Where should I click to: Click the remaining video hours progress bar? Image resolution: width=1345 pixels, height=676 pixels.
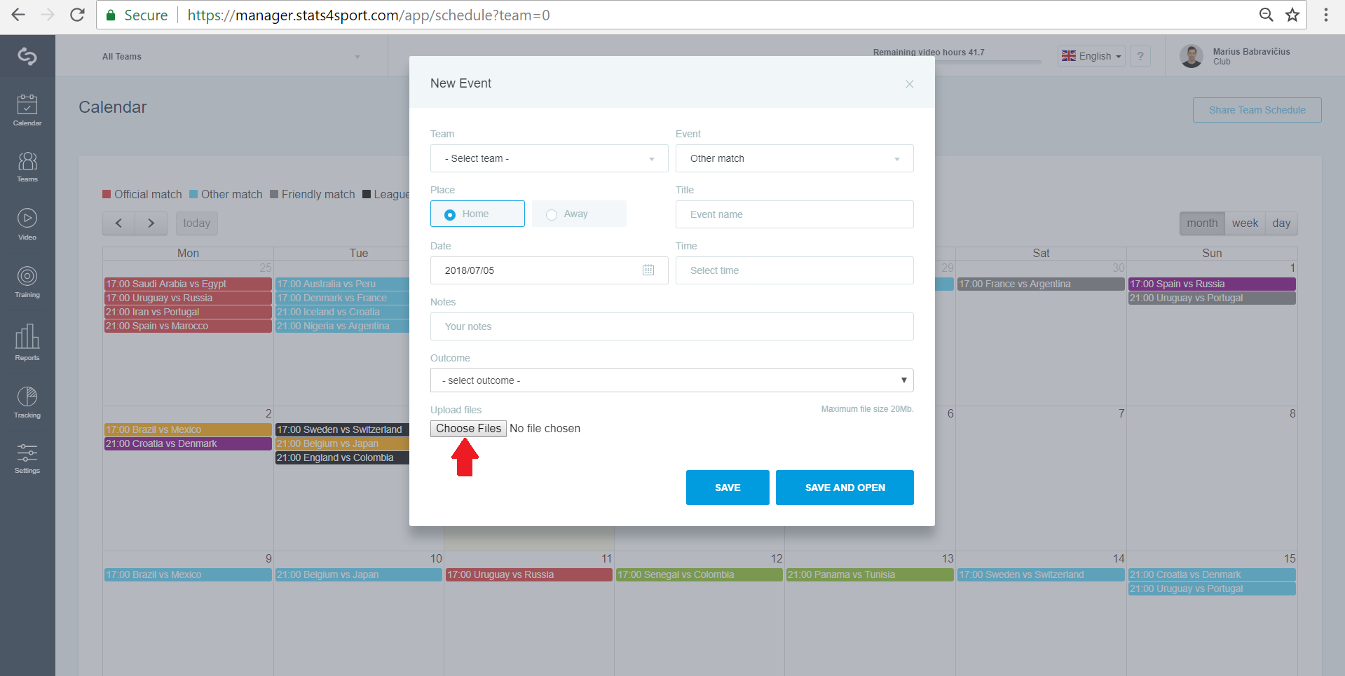[988, 62]
